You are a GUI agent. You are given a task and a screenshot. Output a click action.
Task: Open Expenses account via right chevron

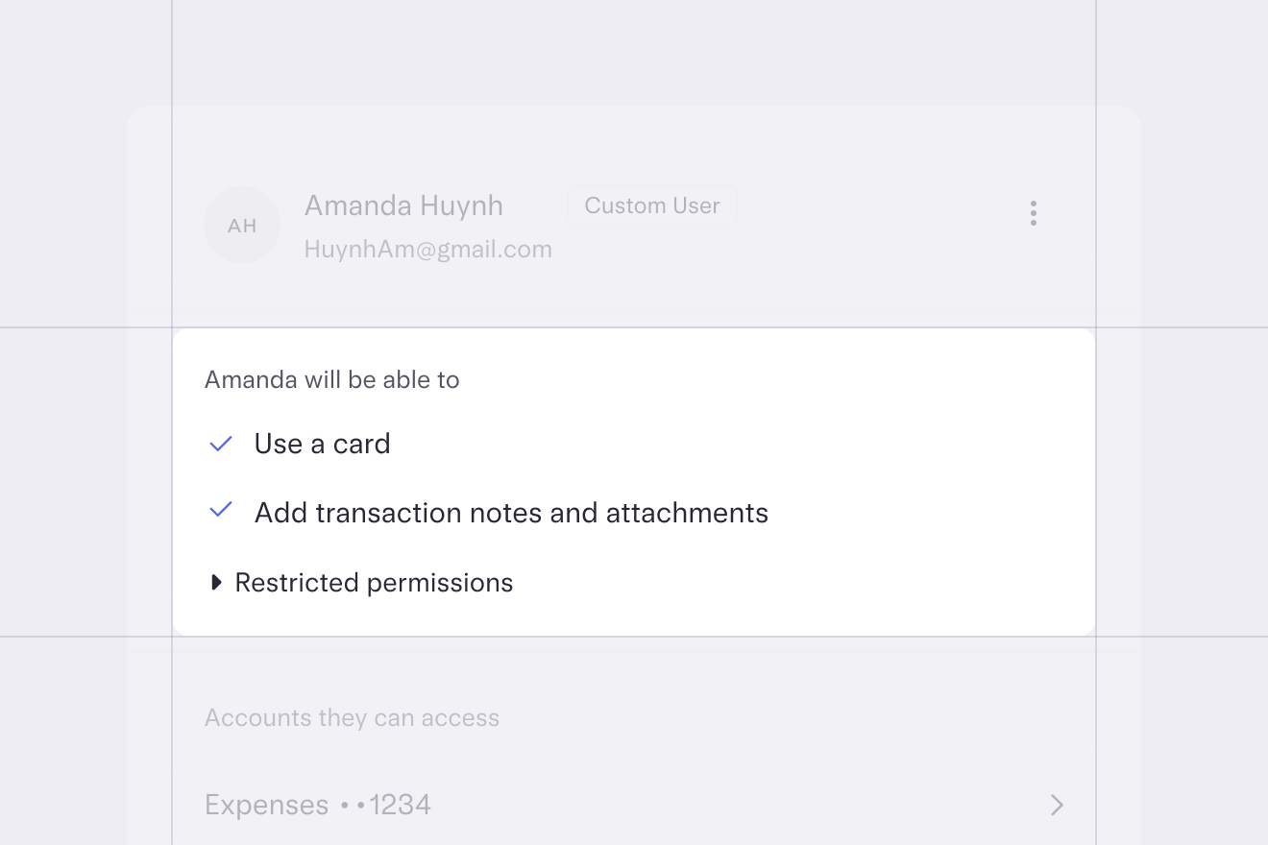coord(1057,805)
